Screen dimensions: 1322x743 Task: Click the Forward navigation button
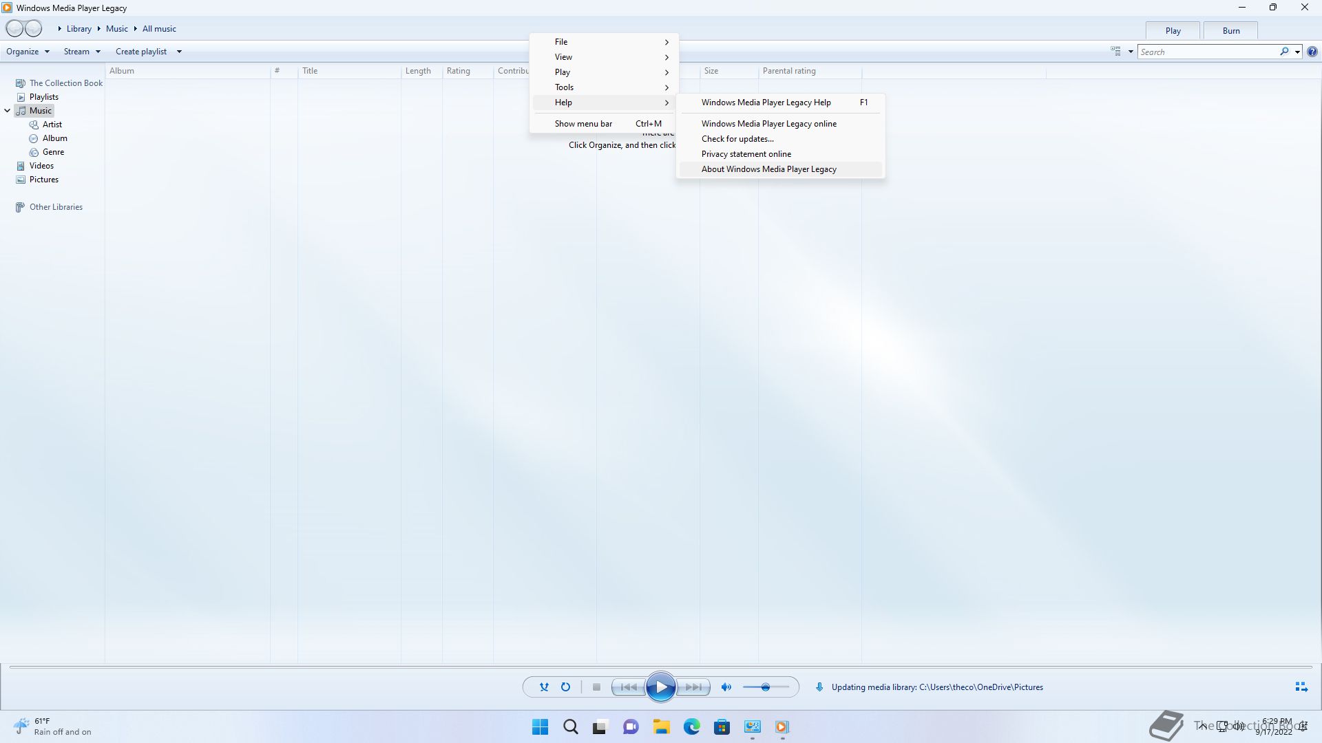coord(33,28)
